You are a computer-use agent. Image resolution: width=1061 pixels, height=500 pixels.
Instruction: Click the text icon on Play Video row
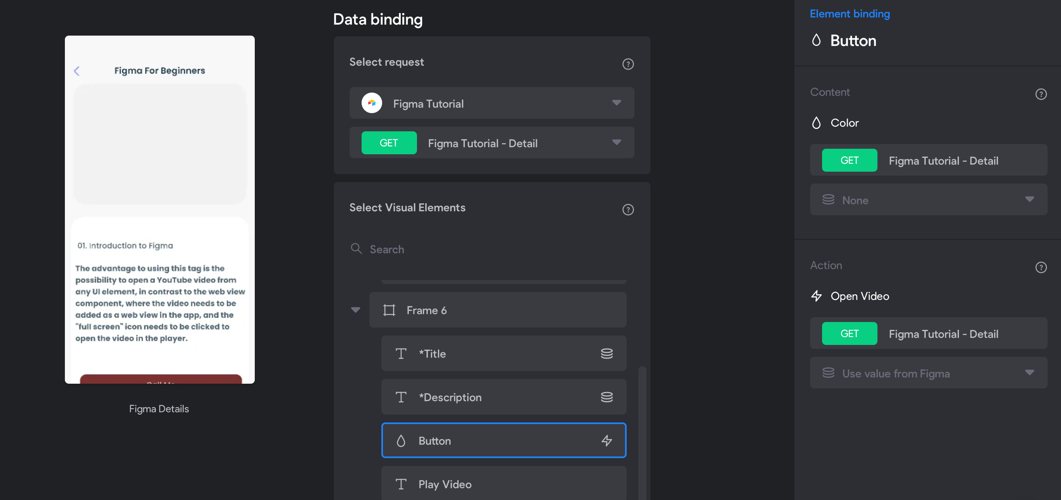click(x=401, y=484)
